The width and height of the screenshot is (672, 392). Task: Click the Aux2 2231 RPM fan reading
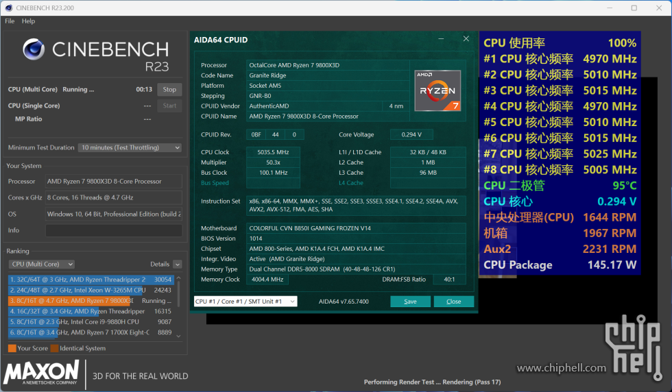pyautogui.click(x=560, y=249)
